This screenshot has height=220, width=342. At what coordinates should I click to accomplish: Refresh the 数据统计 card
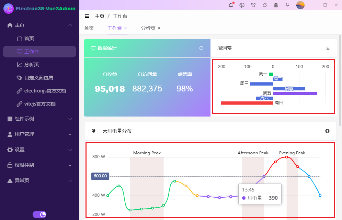click(x=201, y=48)
